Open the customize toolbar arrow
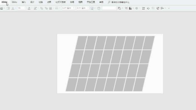 169,8
